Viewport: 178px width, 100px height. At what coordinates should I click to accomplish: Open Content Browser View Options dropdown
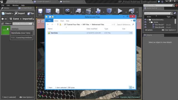pyautogui.click(x=27, y=97)
